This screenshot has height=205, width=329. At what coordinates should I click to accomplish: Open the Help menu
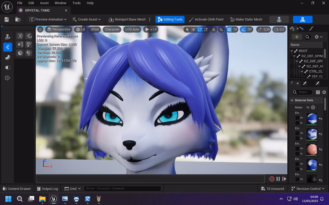90,3
